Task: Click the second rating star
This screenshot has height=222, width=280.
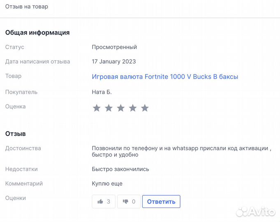Action: 109,108
